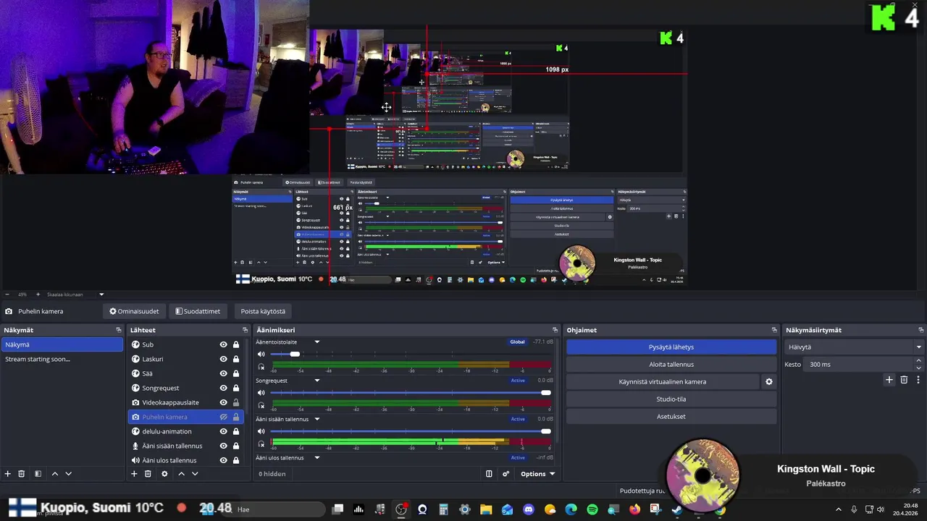Hide the Sää source
The image size is (927, 521).
pyautogui.click(x=224, y=373)
